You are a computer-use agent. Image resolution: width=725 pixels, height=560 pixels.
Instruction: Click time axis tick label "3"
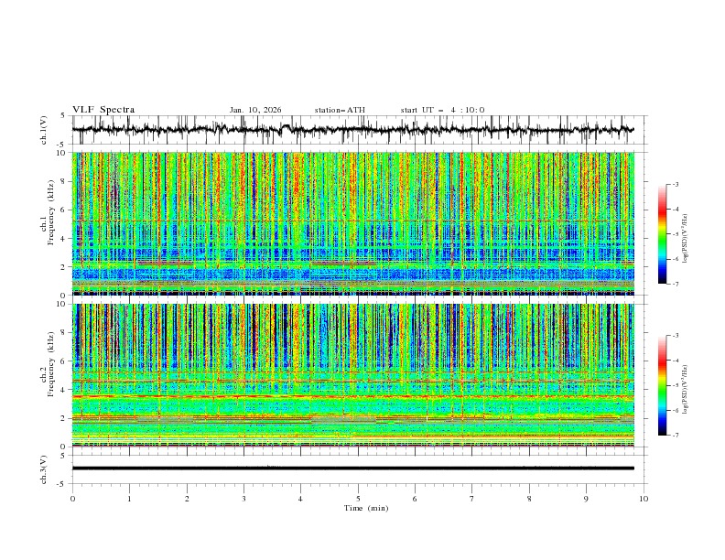click(243, 499)
